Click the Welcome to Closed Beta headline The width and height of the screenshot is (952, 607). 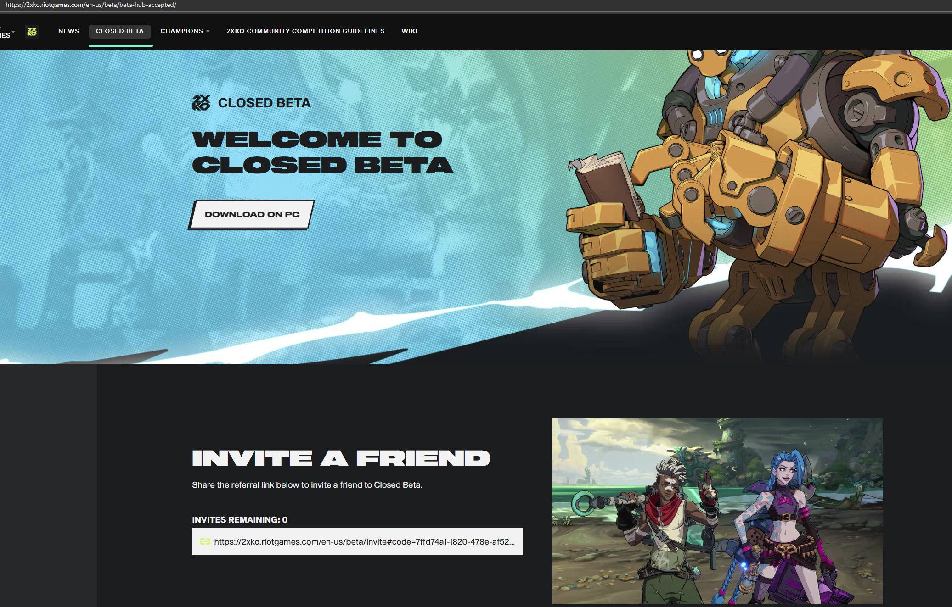[322, 152]
